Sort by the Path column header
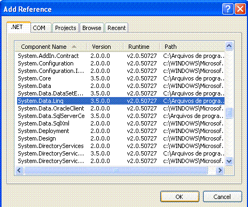The width and height of the screenshot is (248, 207). pos(192,47)
